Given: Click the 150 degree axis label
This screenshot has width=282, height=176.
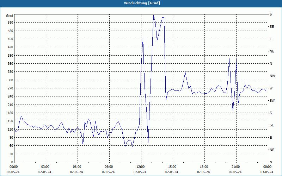Looking at the screenshot, I should pyautogui.click(x=11, y=121).
